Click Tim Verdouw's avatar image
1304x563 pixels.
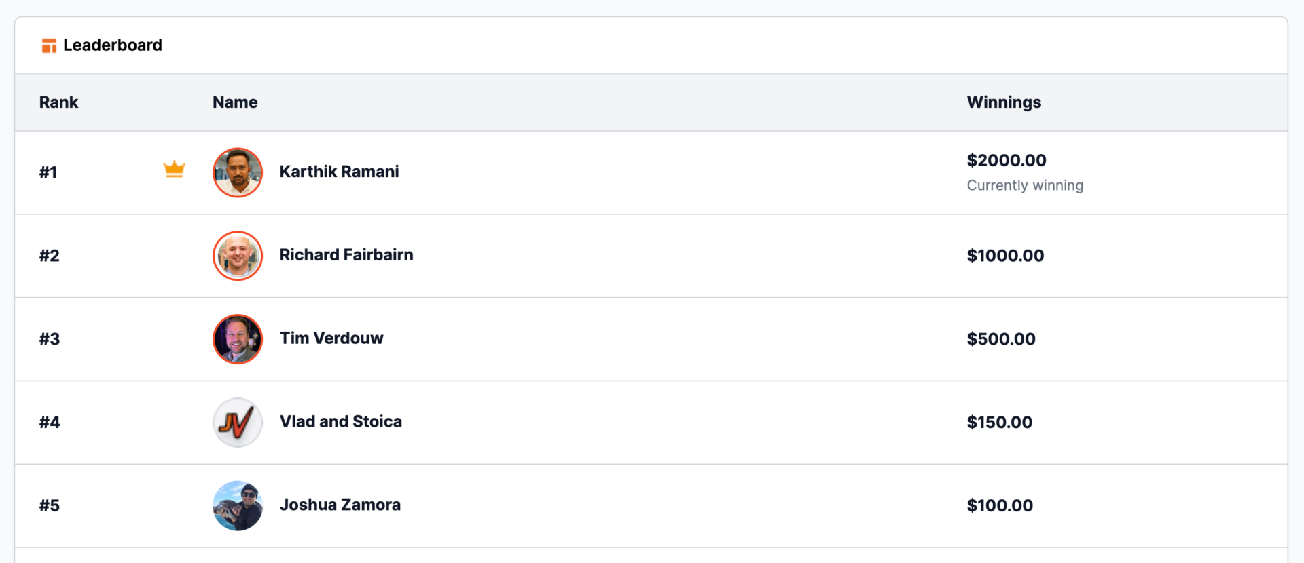tap(238, 339)
